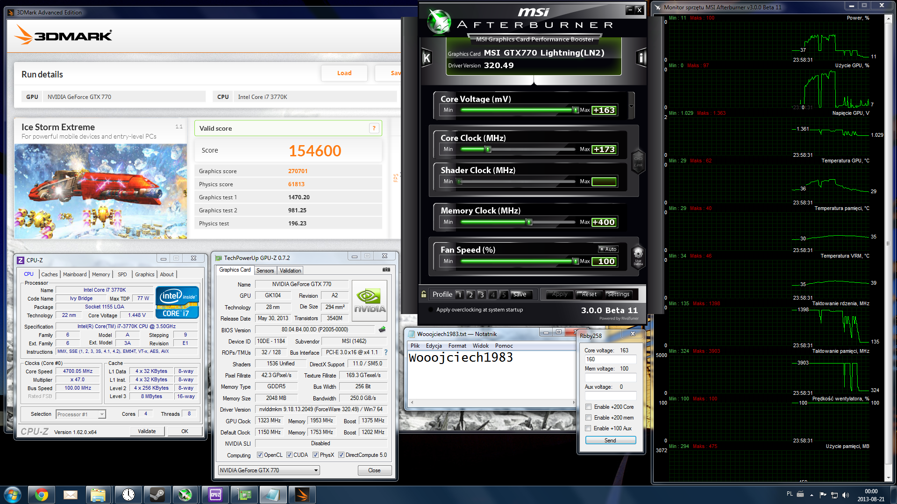897x504 pixels.
Task: Switch to the Caches tab in CPU-Z
Action: (49, 274)
